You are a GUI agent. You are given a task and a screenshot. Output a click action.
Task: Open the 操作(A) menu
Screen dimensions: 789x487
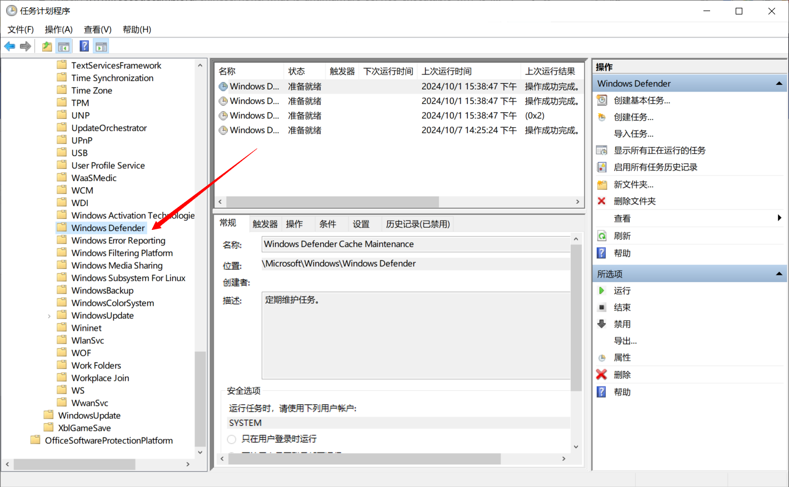coord(58,29)
